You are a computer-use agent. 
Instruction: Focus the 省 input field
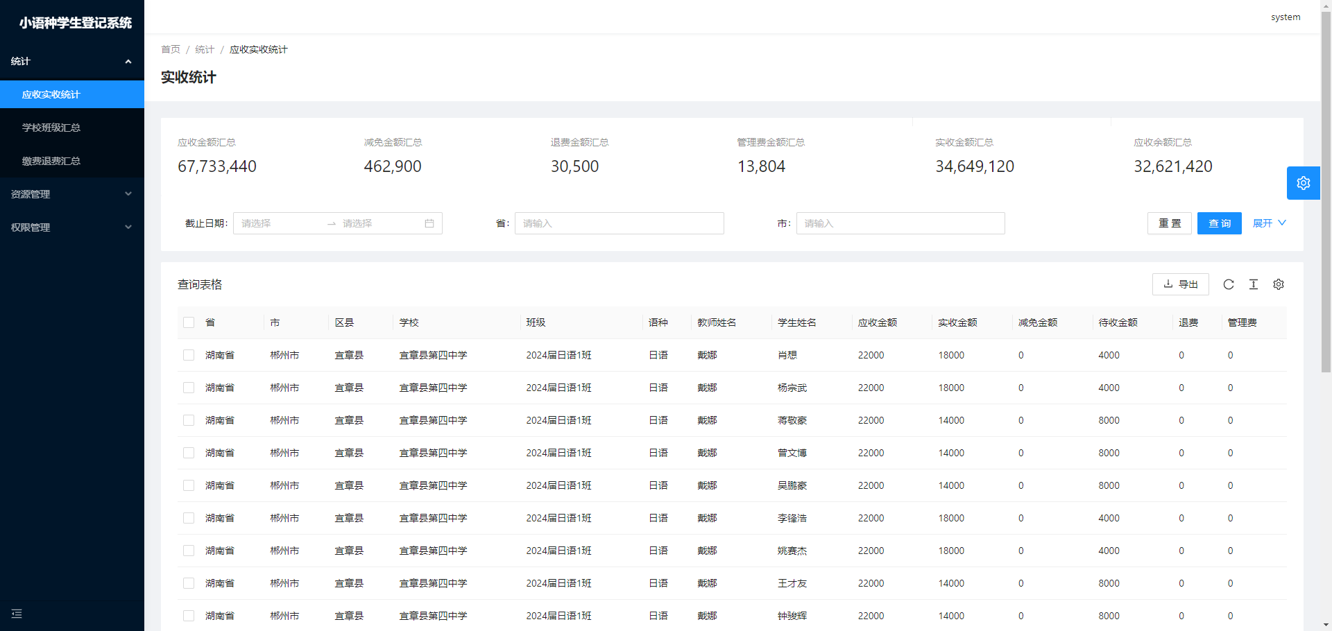[x=620, y=223]
